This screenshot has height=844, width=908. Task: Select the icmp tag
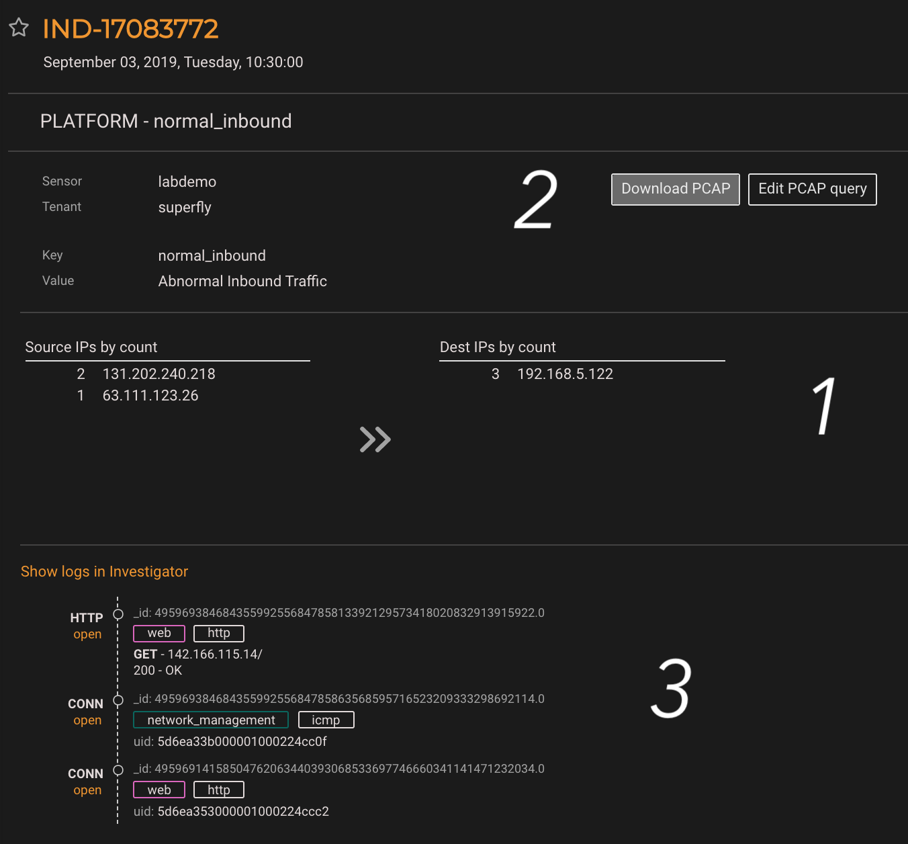click(x=326, y=720)
